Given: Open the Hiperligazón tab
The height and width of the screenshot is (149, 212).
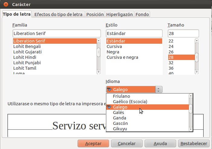Looking at the screenshot, I should (x=119, y=14).
